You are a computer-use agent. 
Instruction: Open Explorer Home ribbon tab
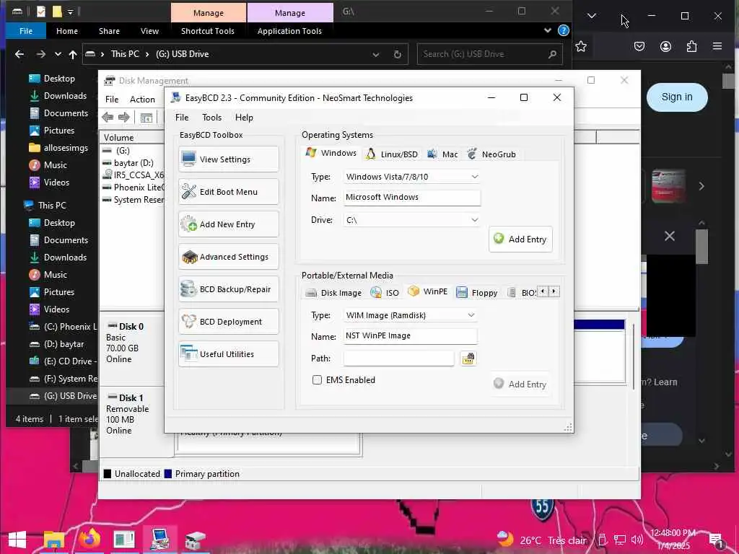pos(67,31)
